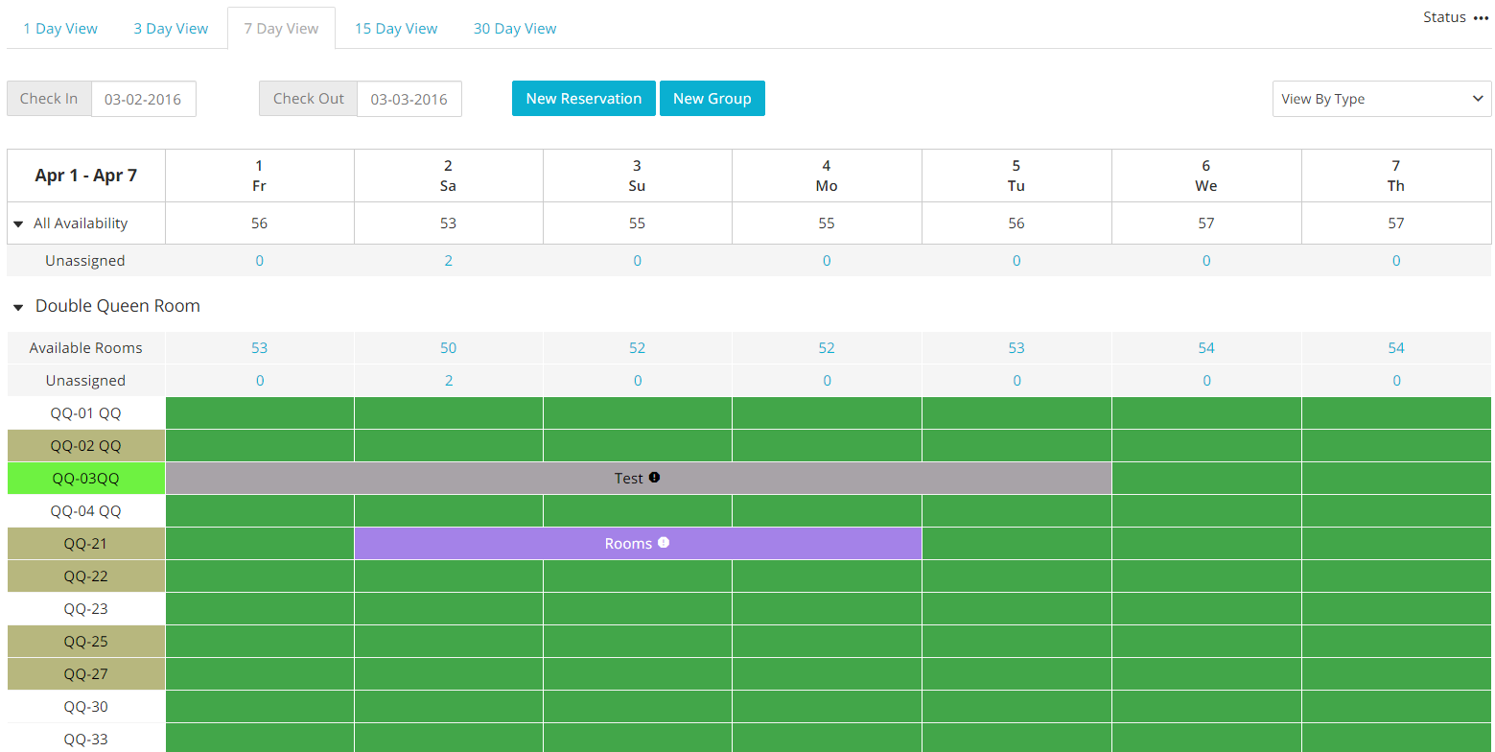
Task: Click QQ-21 green cell on Friday
Action: point(260,544)
